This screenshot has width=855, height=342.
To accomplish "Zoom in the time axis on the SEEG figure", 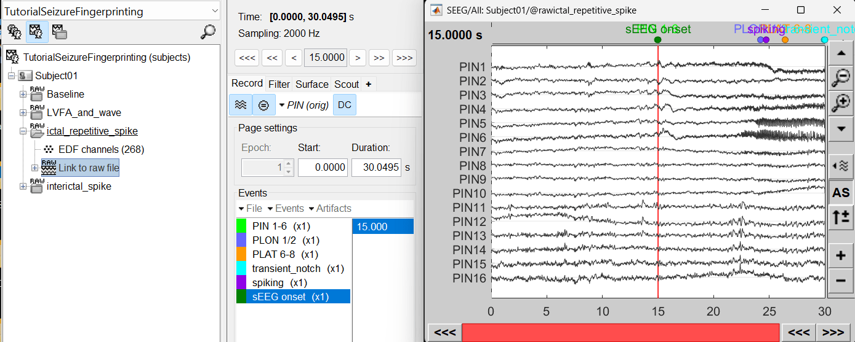I will tap(840, 103).
